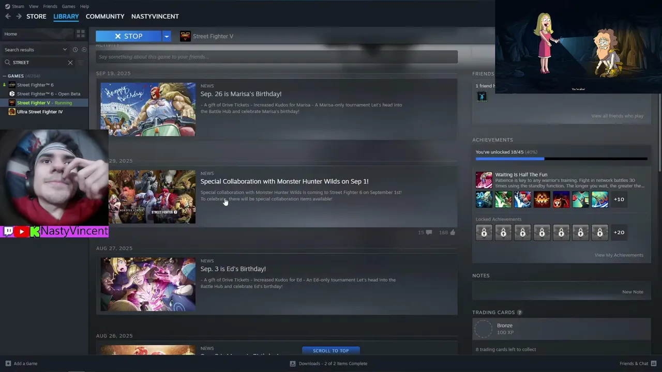
Task: Go forward with the right arrow
Action: pyautogui.click(x=19, y=17)
